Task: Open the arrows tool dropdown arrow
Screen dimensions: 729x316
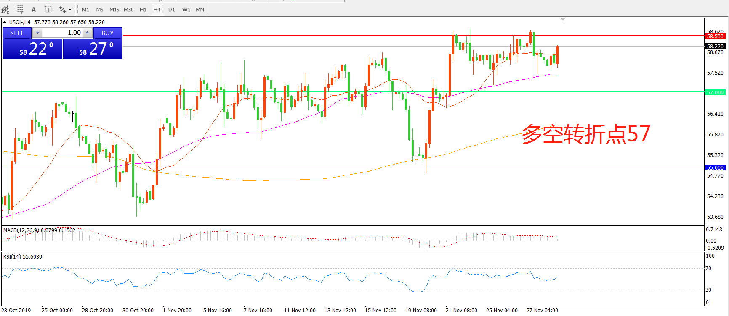Action: 70,9
